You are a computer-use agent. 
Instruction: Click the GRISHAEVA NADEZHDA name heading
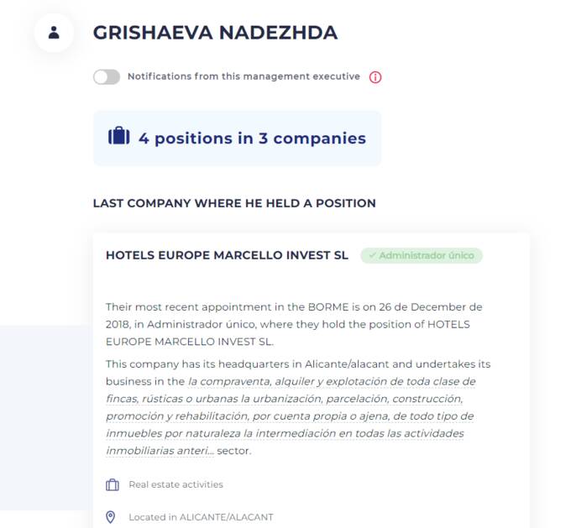point(215,33)
